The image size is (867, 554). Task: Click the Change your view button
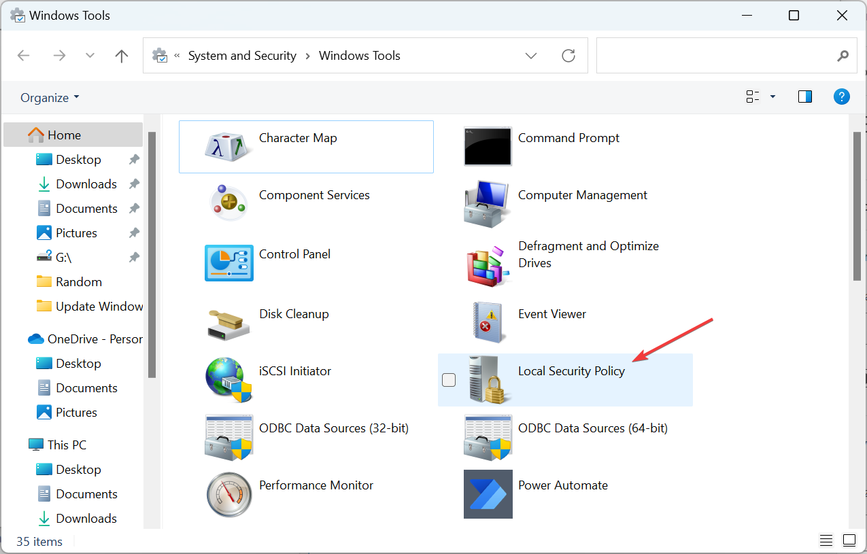tap(753, 97)
